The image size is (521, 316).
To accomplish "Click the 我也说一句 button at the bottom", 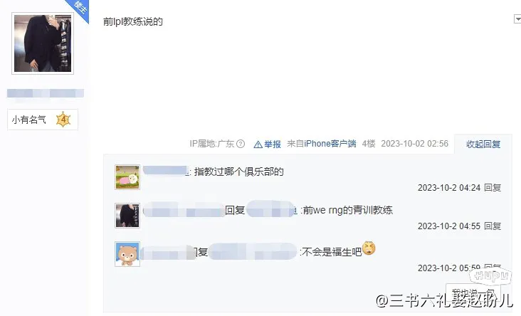I will (x=473, y=293).
